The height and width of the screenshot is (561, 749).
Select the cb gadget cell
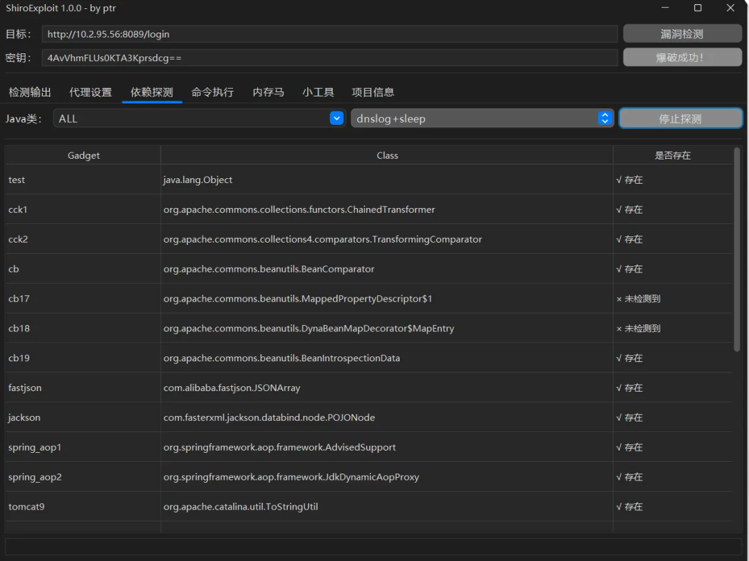(x=84, y=269)
